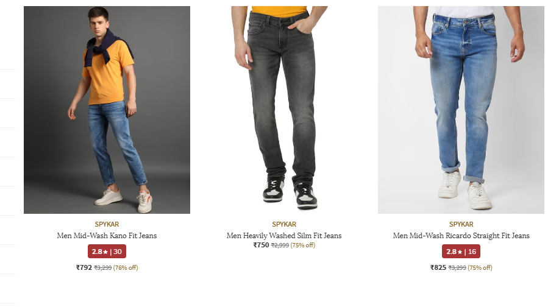Click the ₹825 price

[438, 267]
